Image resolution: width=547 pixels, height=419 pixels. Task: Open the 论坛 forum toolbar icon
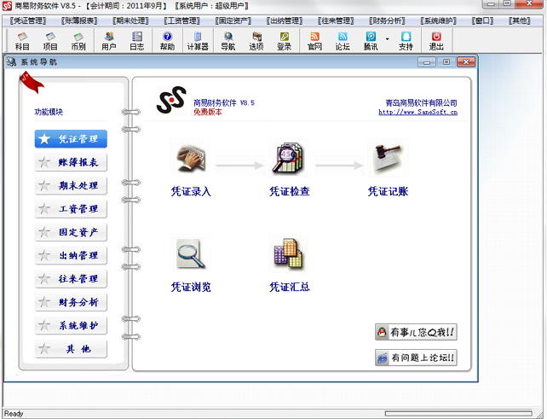343,41
